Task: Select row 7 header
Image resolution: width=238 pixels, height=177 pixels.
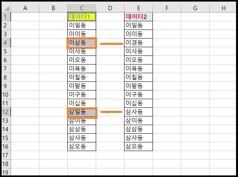Action: click(x=6, y=69)
